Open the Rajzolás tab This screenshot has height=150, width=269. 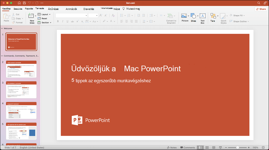29,9
